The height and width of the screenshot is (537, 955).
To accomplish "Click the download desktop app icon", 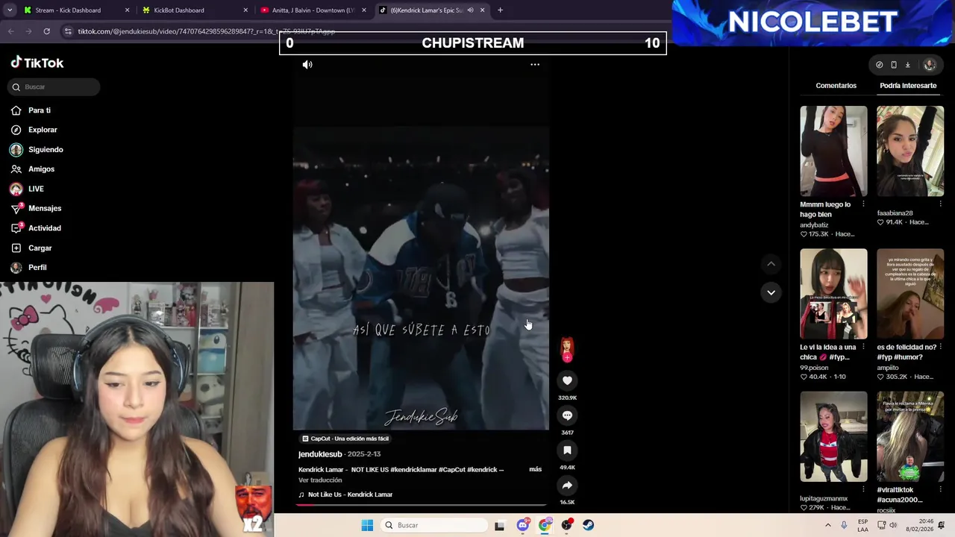I will pos(907,65).
